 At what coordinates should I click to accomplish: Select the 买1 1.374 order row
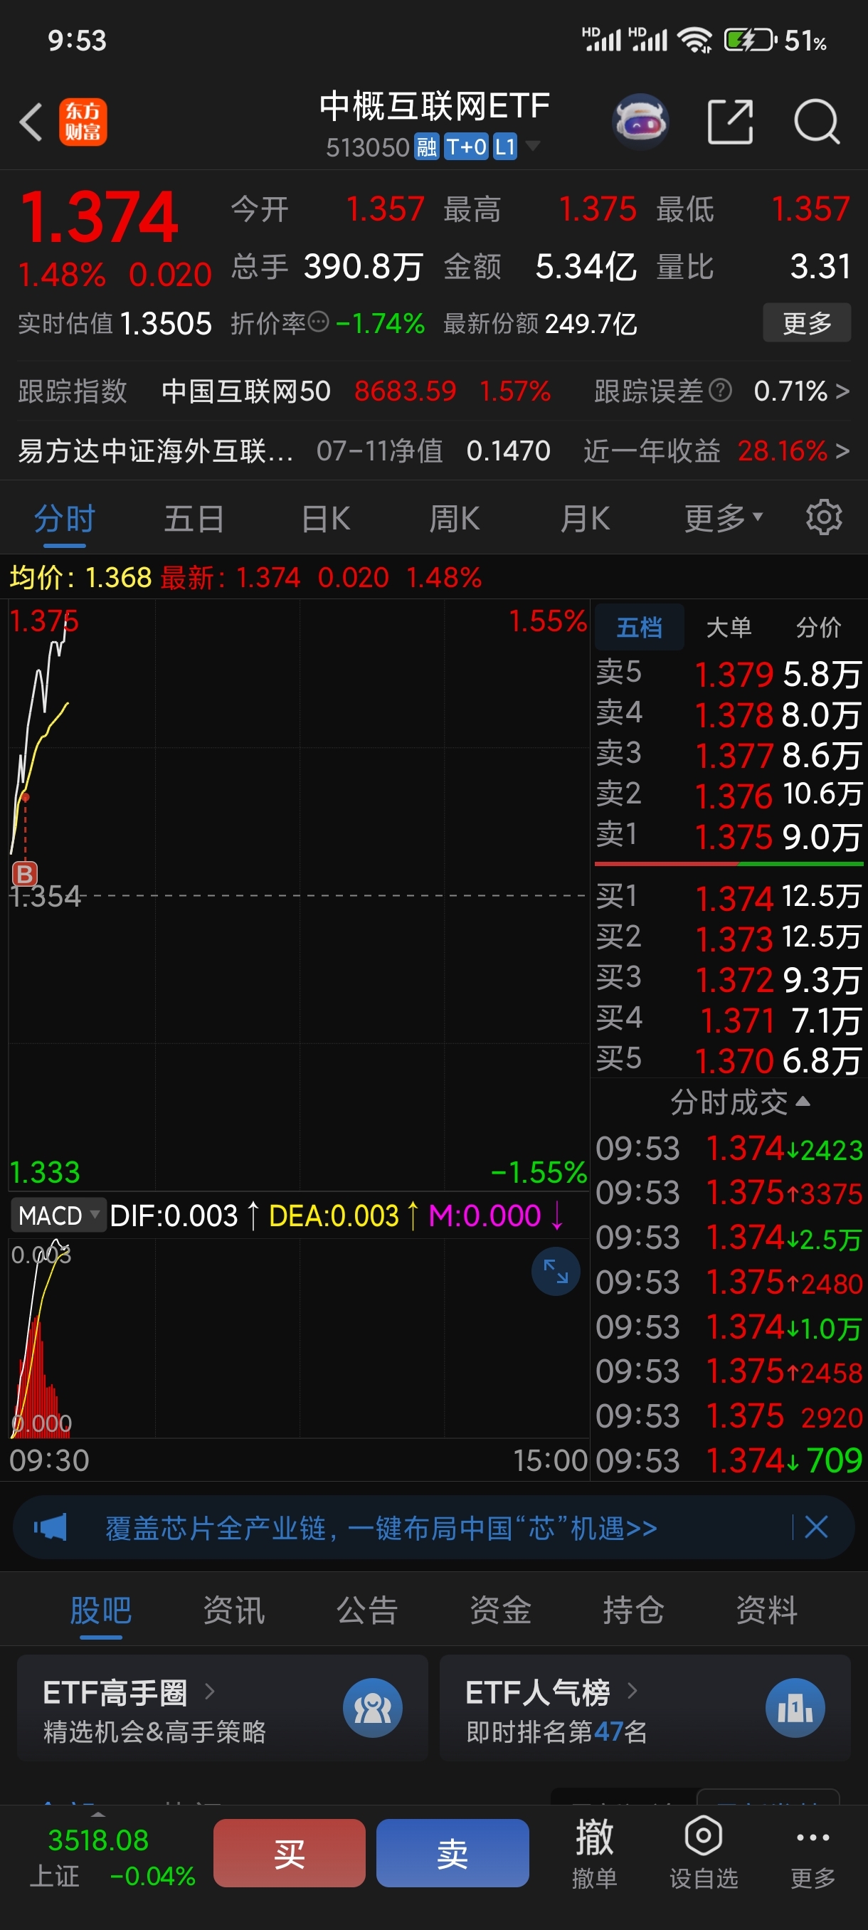[729, 897]
